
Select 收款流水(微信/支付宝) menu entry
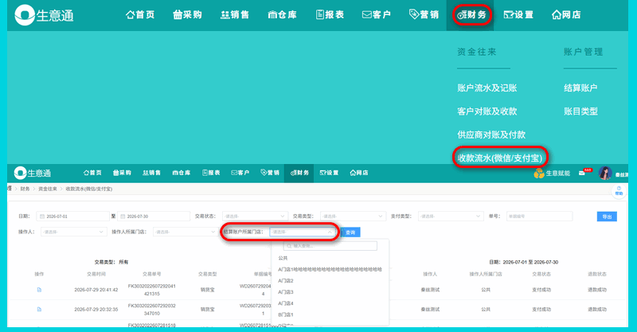[x=500, y=158]
